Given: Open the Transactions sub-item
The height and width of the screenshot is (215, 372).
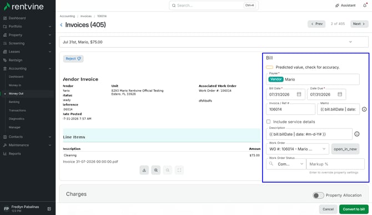Looking at the screenshot, I should [17, 111].
